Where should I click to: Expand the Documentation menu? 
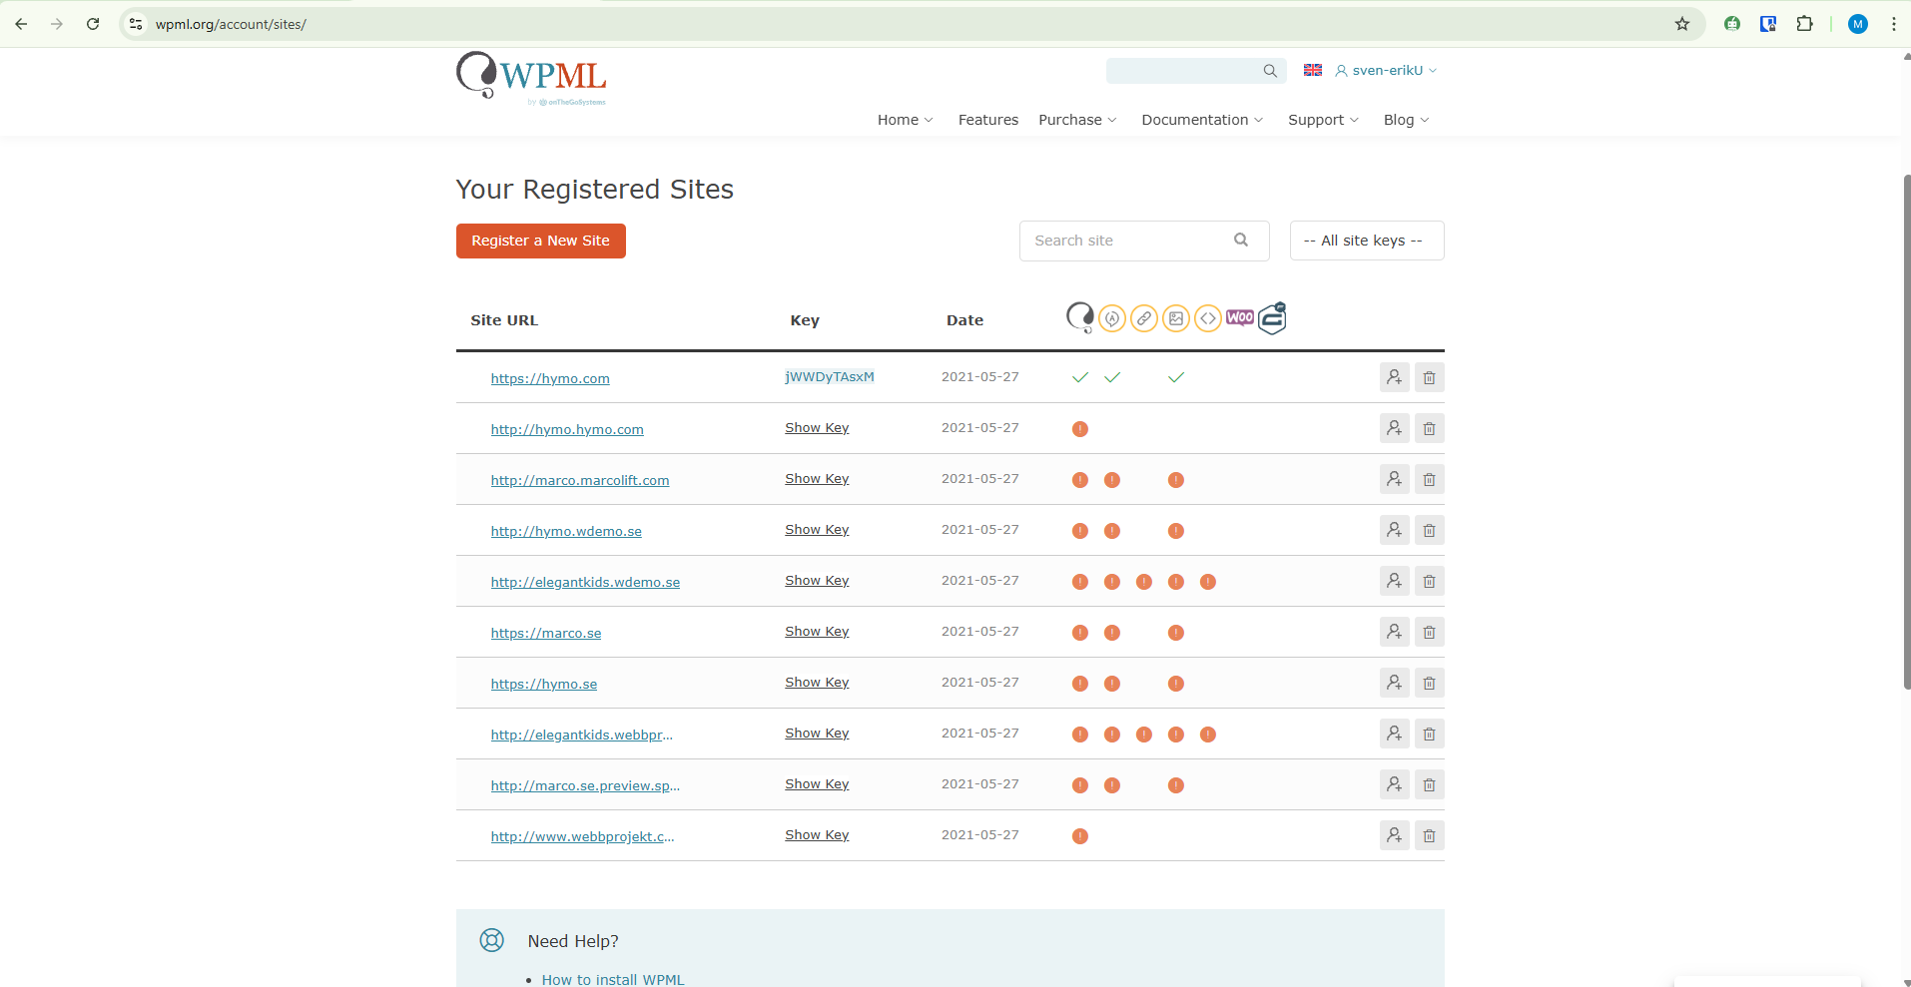point(1203,120)
